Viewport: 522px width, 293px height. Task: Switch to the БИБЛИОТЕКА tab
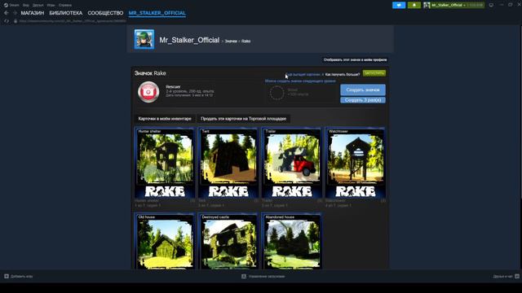(x=66, y=13)
